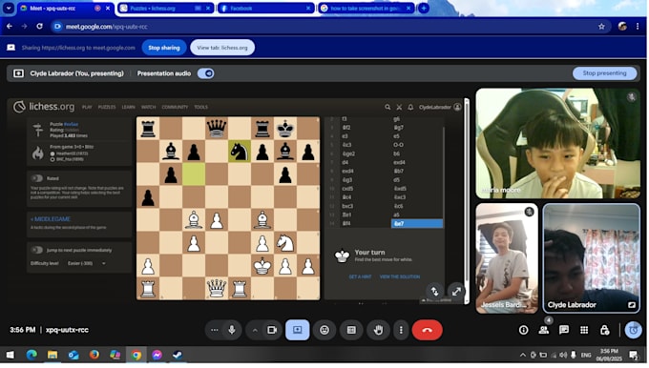Open Messenger from the taskbar
The image size is (649, 368).
tap(157, 355)
